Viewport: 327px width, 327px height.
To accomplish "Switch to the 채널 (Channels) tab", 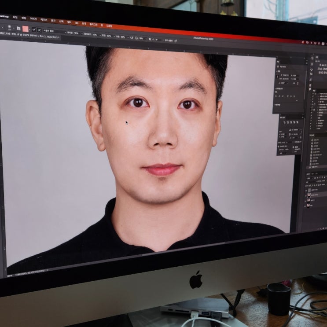I will coord(312,174).
